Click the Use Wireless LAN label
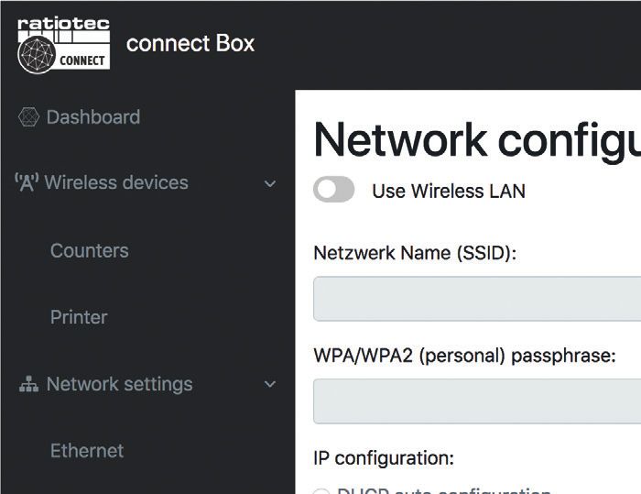 click(449, 192)
